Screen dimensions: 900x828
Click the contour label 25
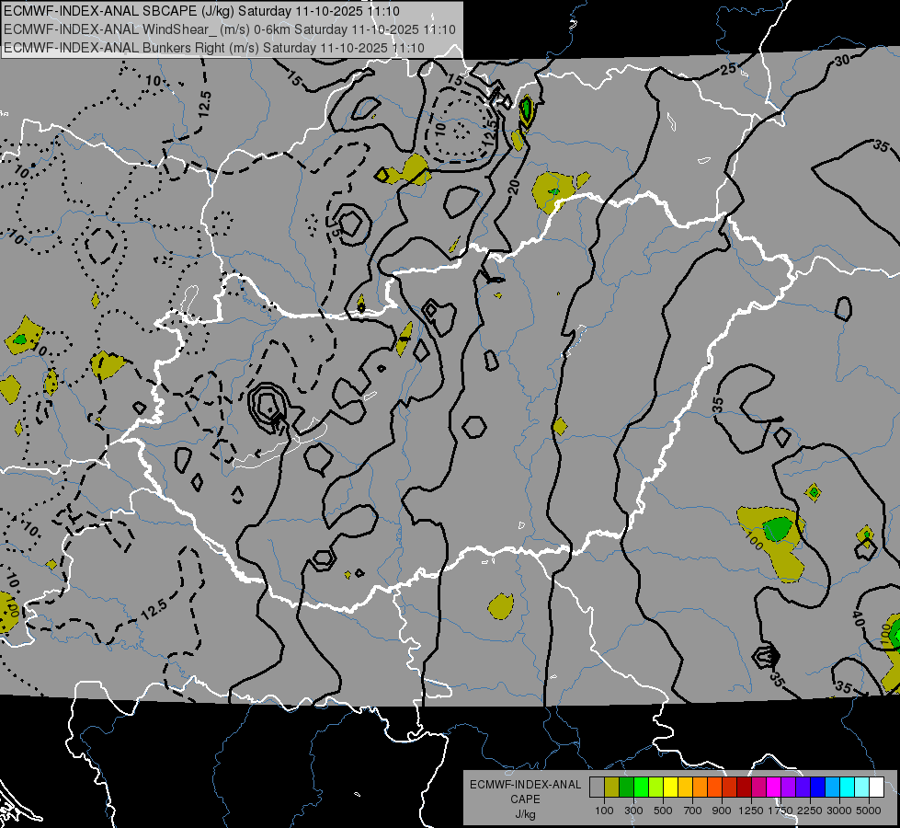729,69
